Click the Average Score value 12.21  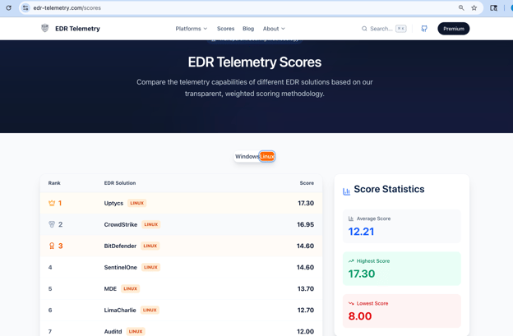pos(361,232)
